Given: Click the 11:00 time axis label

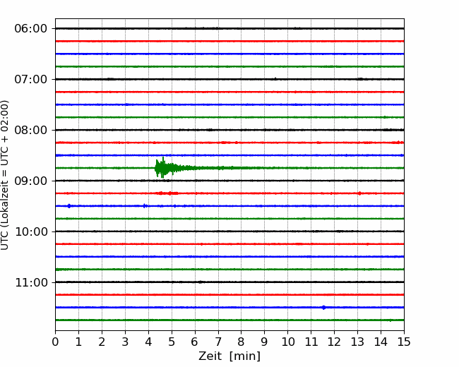Looking at the screenshot, I should (31, 283).
